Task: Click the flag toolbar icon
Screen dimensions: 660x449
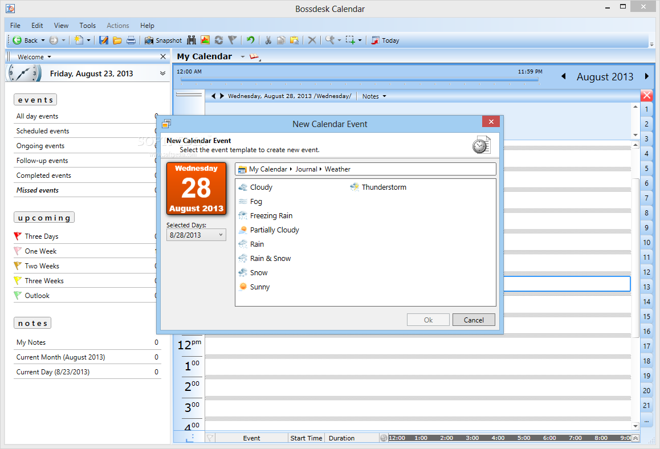Action: click(233, 40)
